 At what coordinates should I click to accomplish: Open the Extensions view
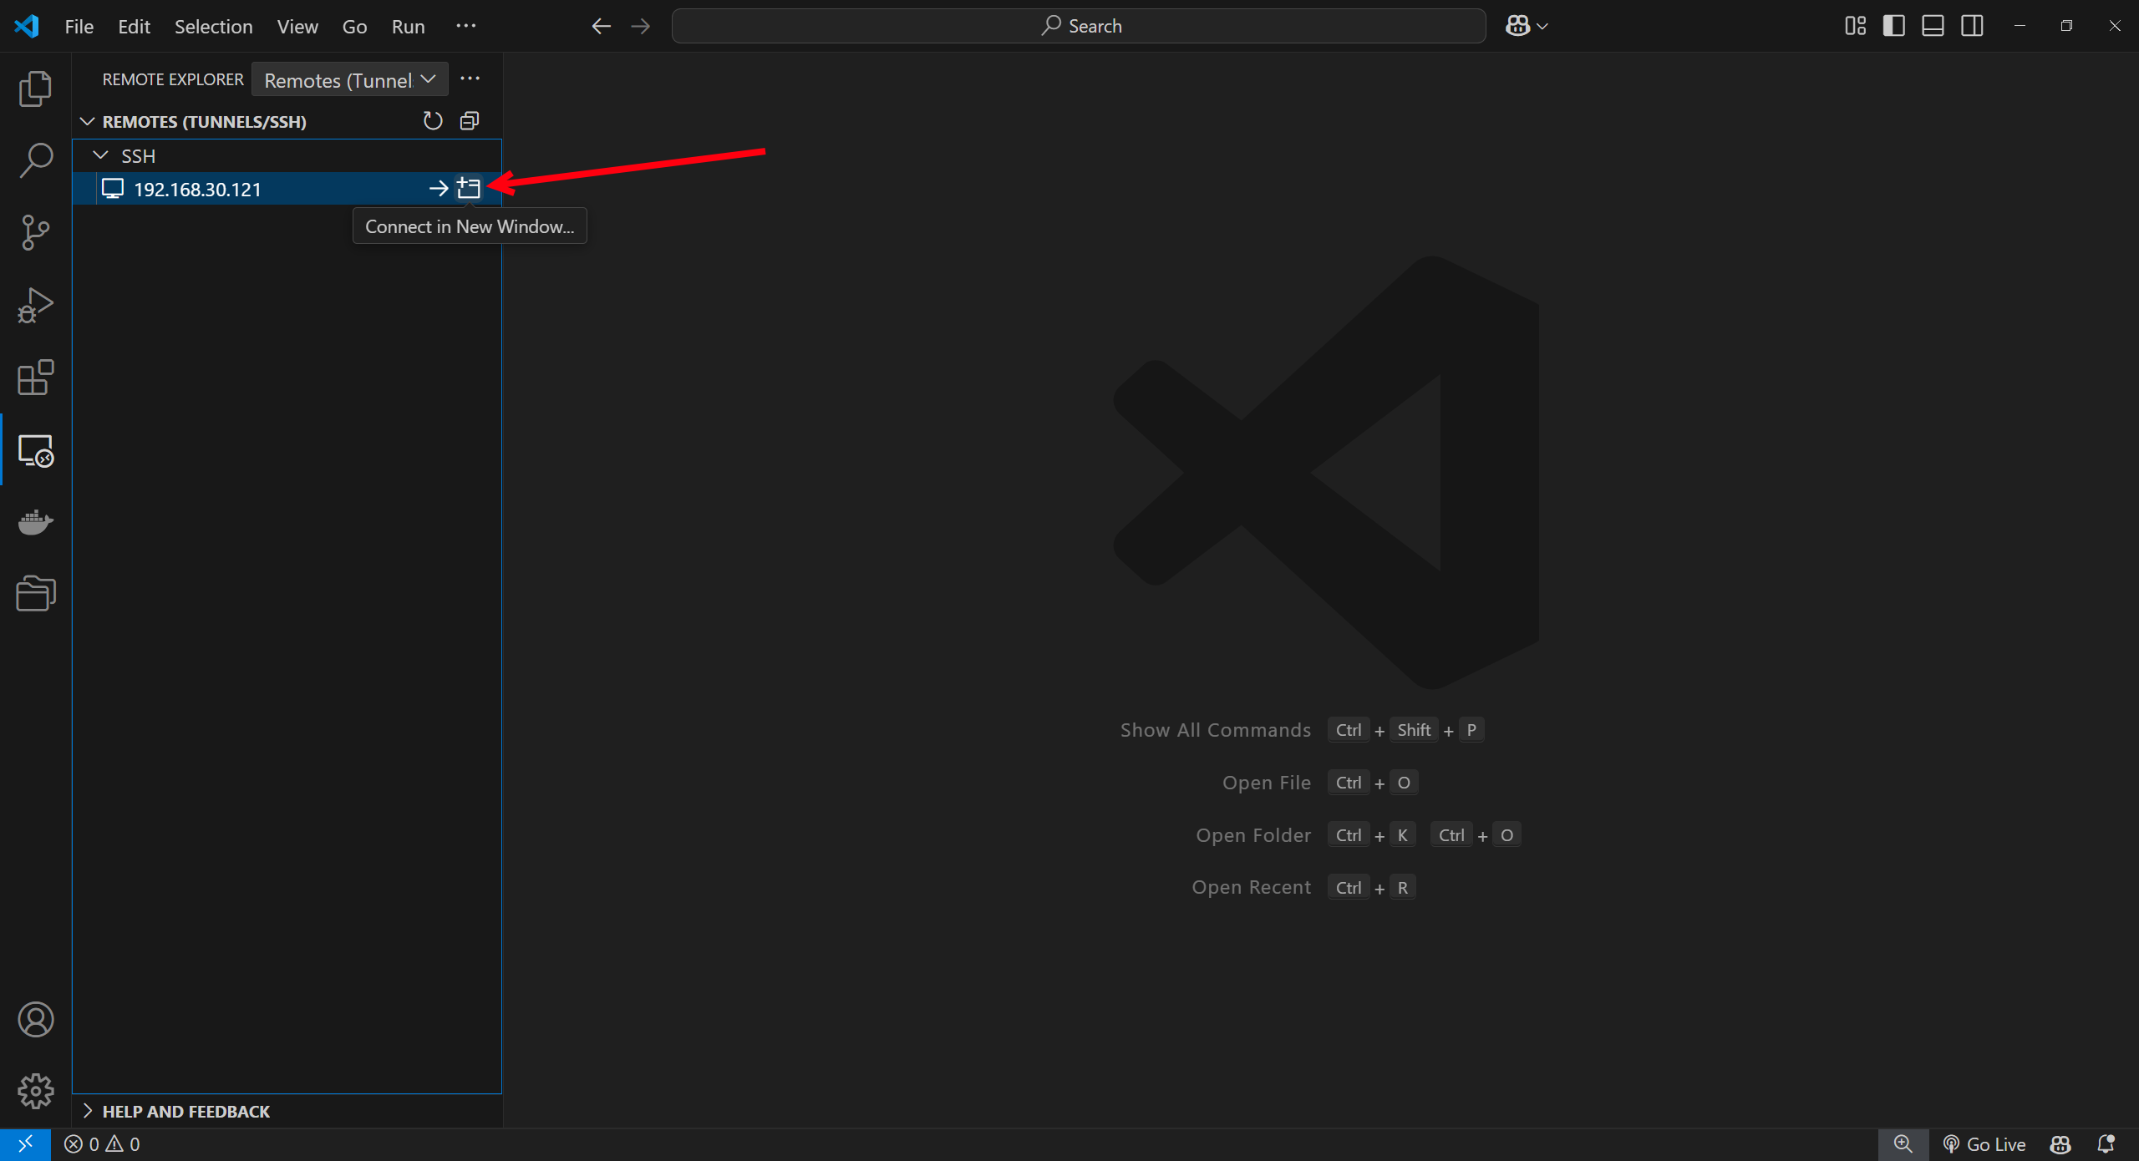(x=35, y=378)
